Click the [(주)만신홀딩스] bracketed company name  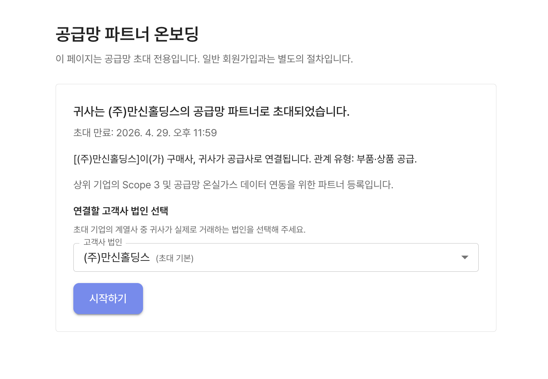click(106, 159)
